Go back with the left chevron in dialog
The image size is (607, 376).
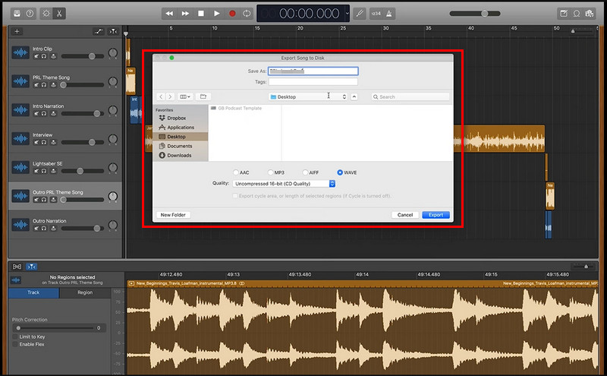tap(161, 96)
